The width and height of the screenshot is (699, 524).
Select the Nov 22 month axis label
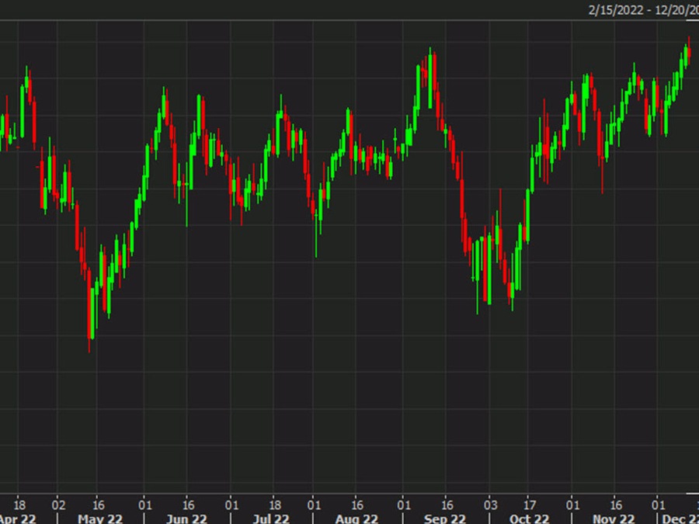[614, 518]
